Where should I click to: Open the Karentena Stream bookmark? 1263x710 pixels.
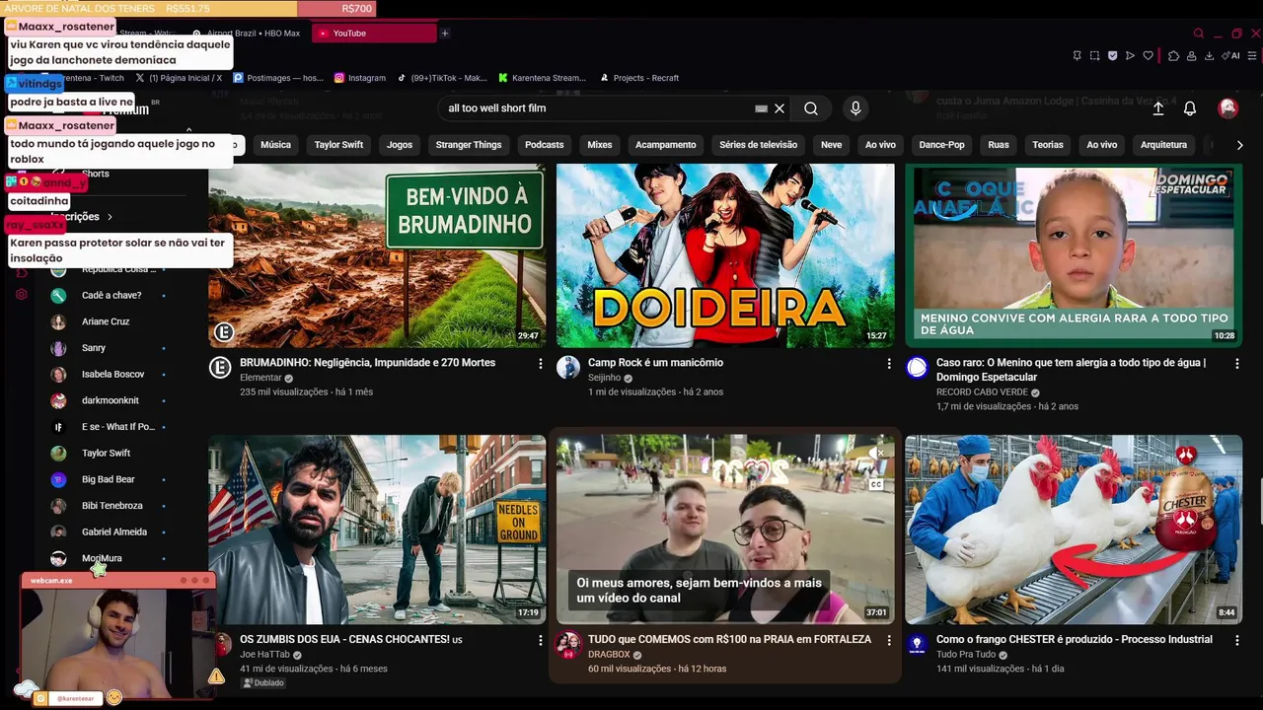(x=543, y=78)
